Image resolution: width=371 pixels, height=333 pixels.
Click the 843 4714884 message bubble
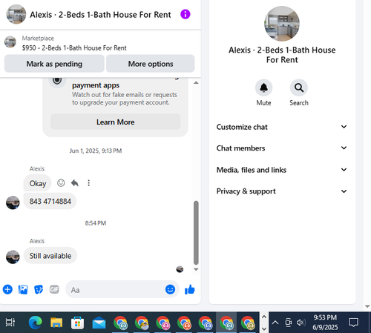click(50, 201)
